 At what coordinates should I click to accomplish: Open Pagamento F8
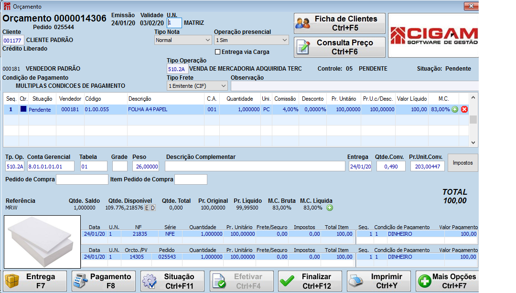[x=104, y=281]
